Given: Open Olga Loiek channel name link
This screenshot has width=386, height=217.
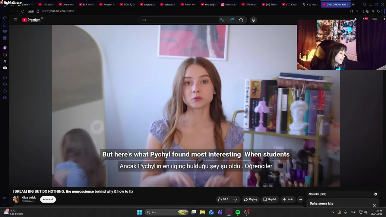Looking at the screenshot, I should click(x=29, y=198).
